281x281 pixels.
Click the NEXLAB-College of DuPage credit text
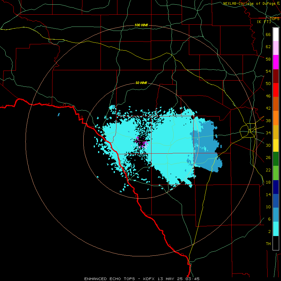[251, 3]
